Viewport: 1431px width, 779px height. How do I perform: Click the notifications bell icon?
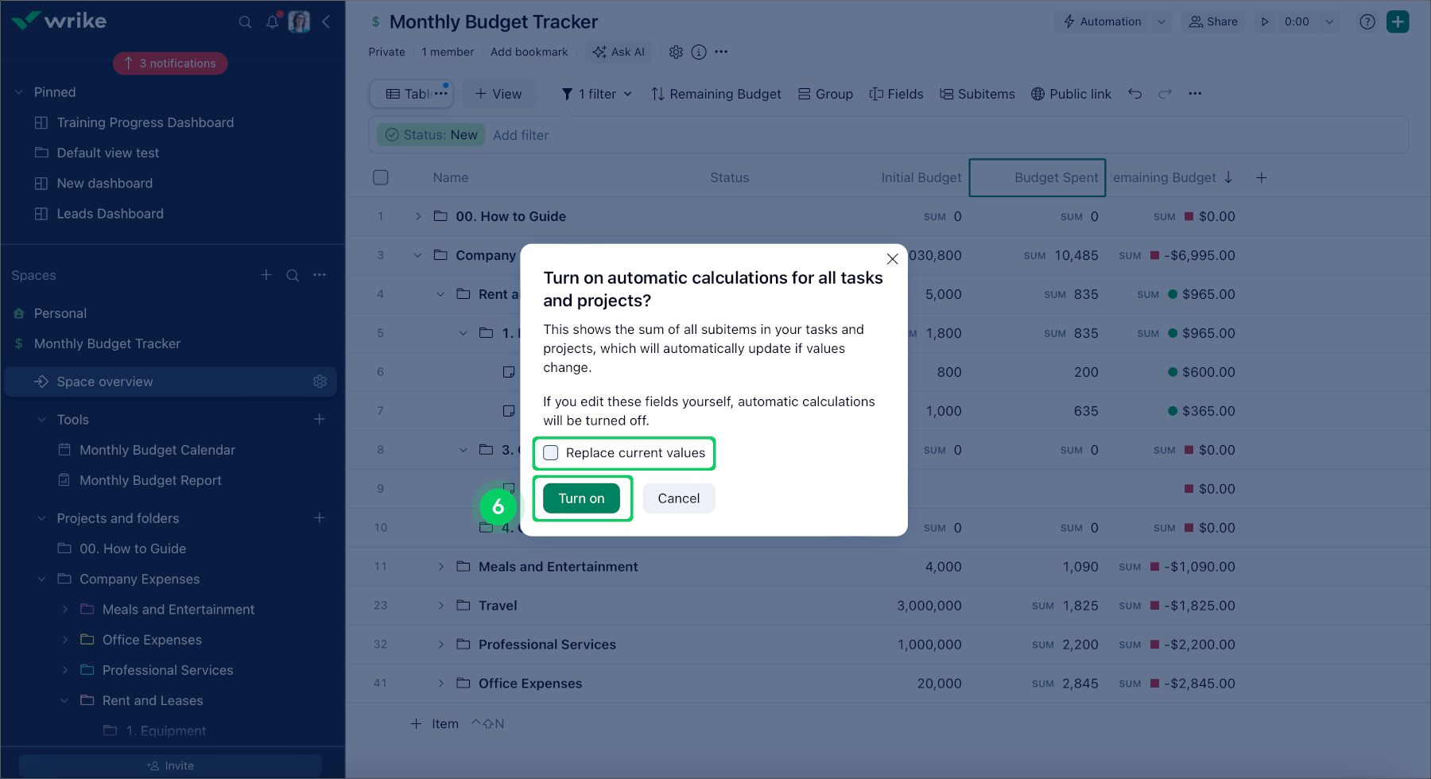click(x=272, y=22)
